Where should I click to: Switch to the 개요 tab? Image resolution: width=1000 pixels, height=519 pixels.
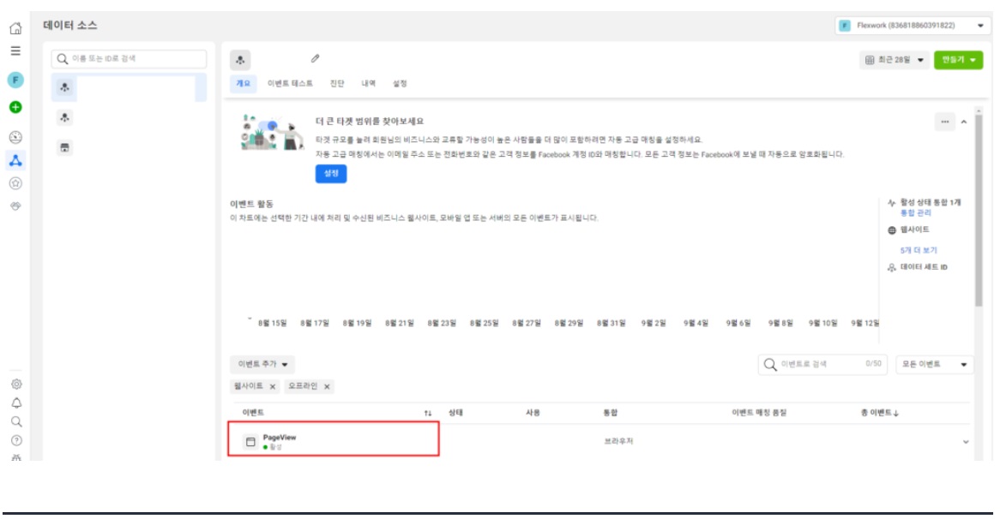[x=243, y=83]
